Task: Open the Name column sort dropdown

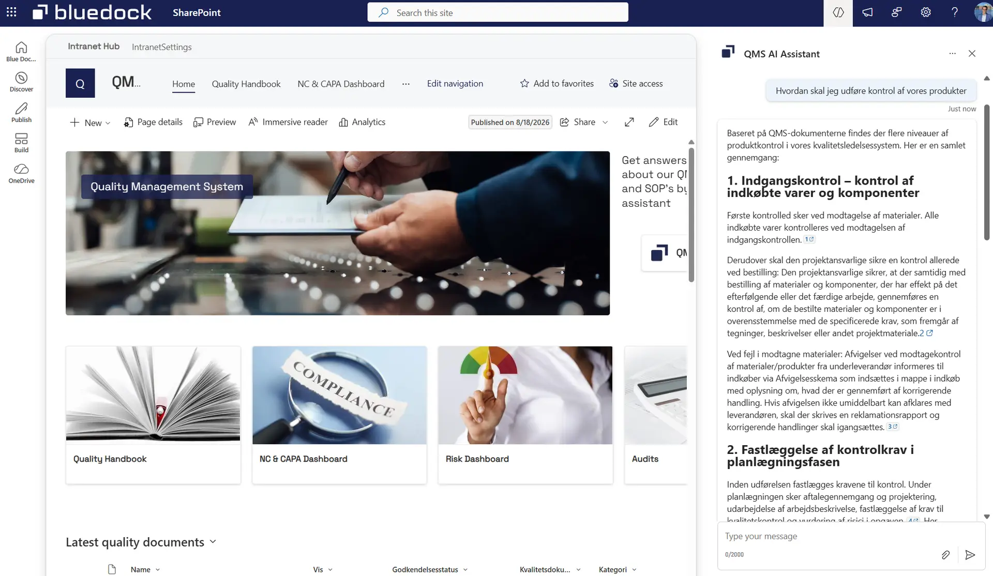Action: [145, 569]
